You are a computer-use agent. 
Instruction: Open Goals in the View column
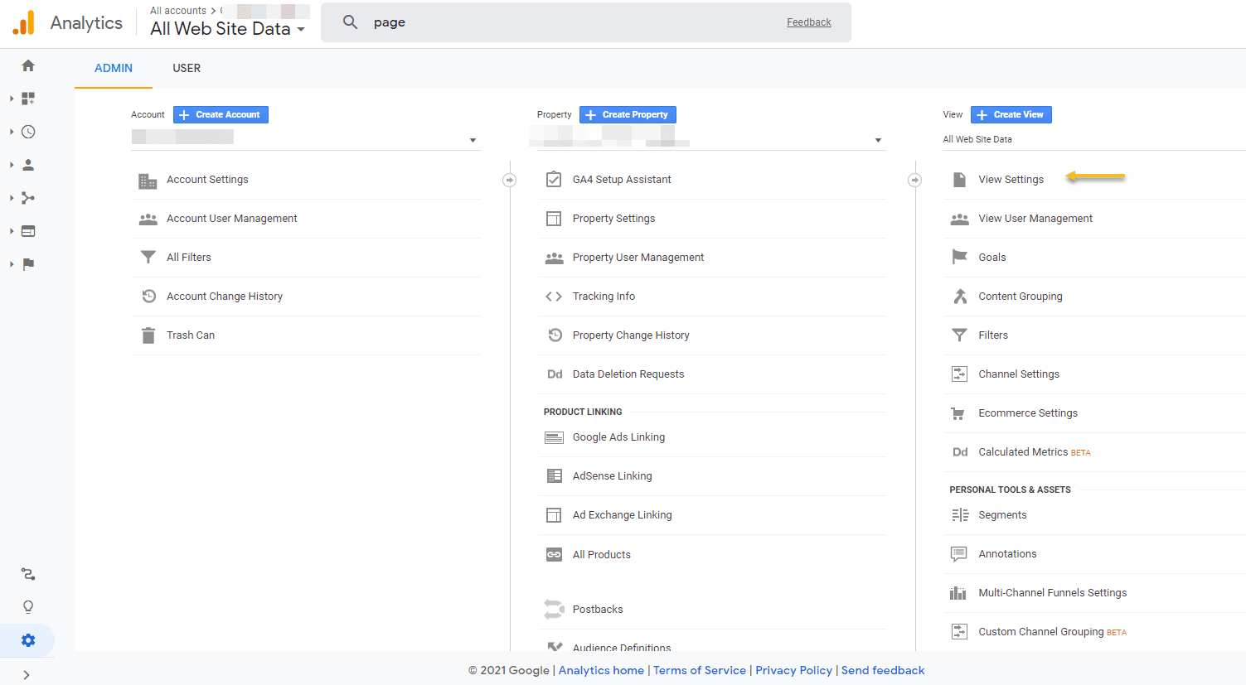pos(991,257)
